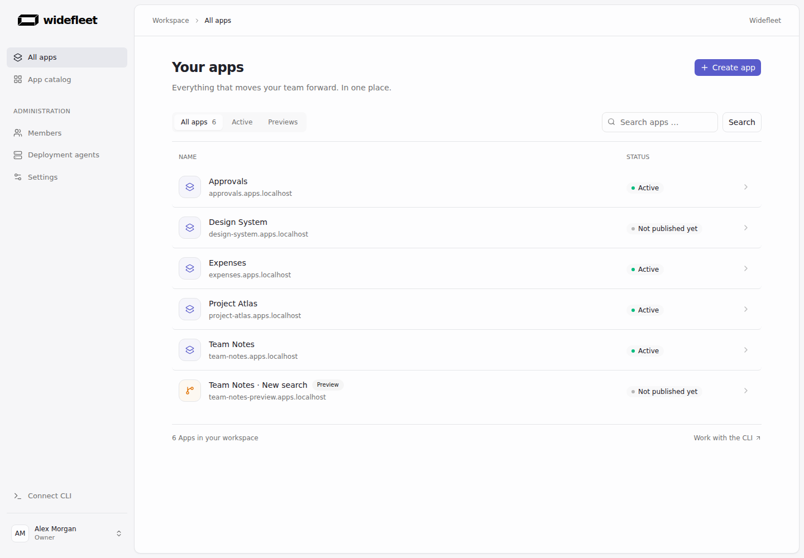
Task: Click the Work with the CLI link
Action: pos(727,438)
